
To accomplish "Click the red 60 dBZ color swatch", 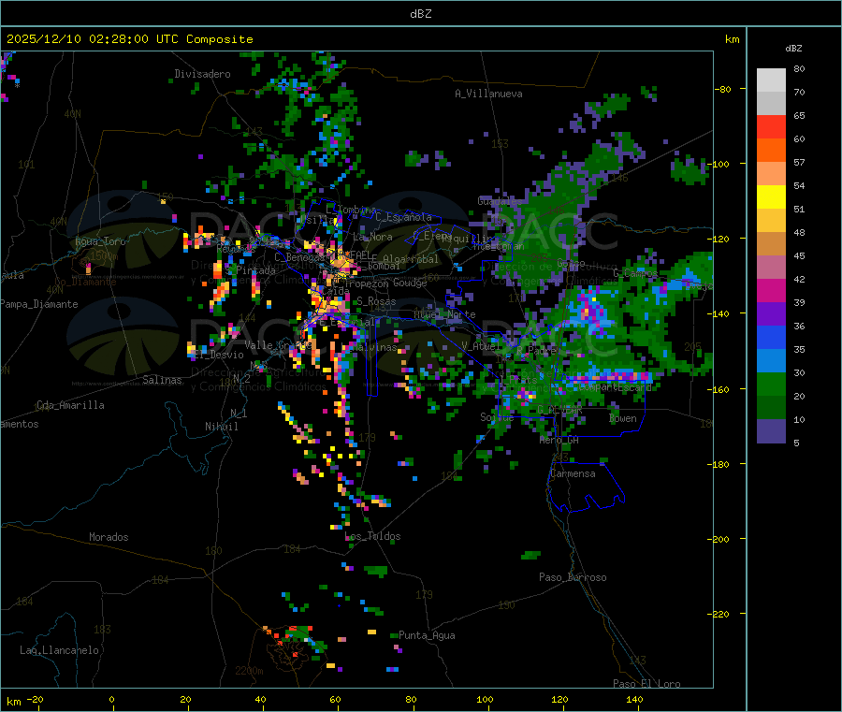I will click(x=771, y=126).
